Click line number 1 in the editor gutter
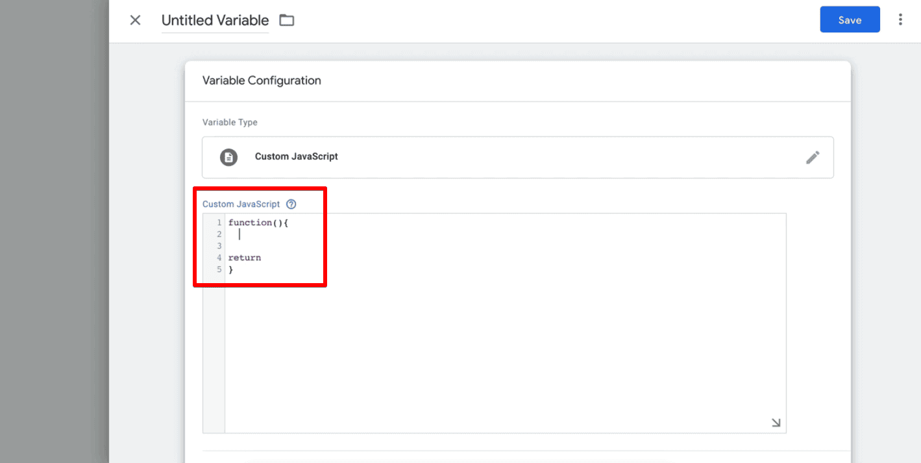This screenshot has width=921, height=463. 219,222
